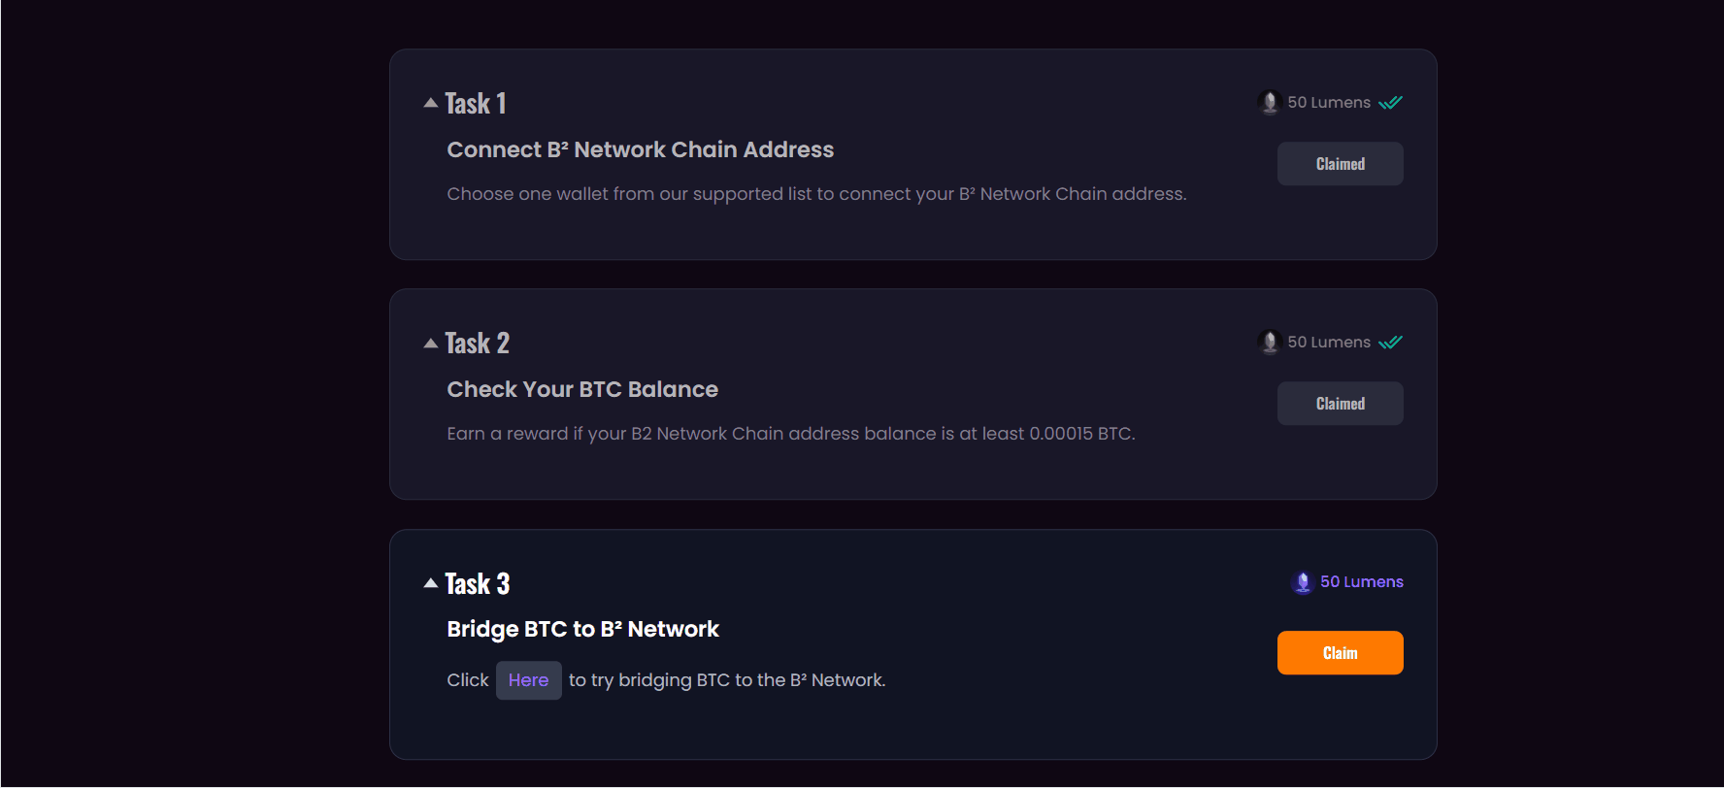Click the "50 Lumens" label in Task 1

1329,102
